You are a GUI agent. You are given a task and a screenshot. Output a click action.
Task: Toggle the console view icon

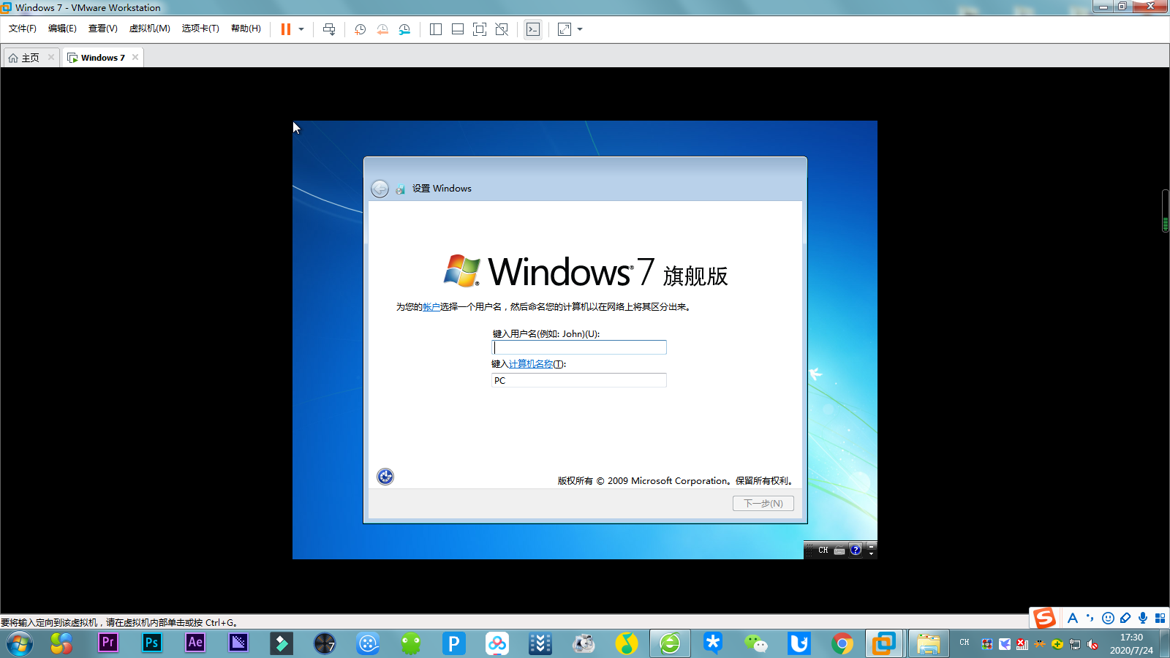[533, 29]
